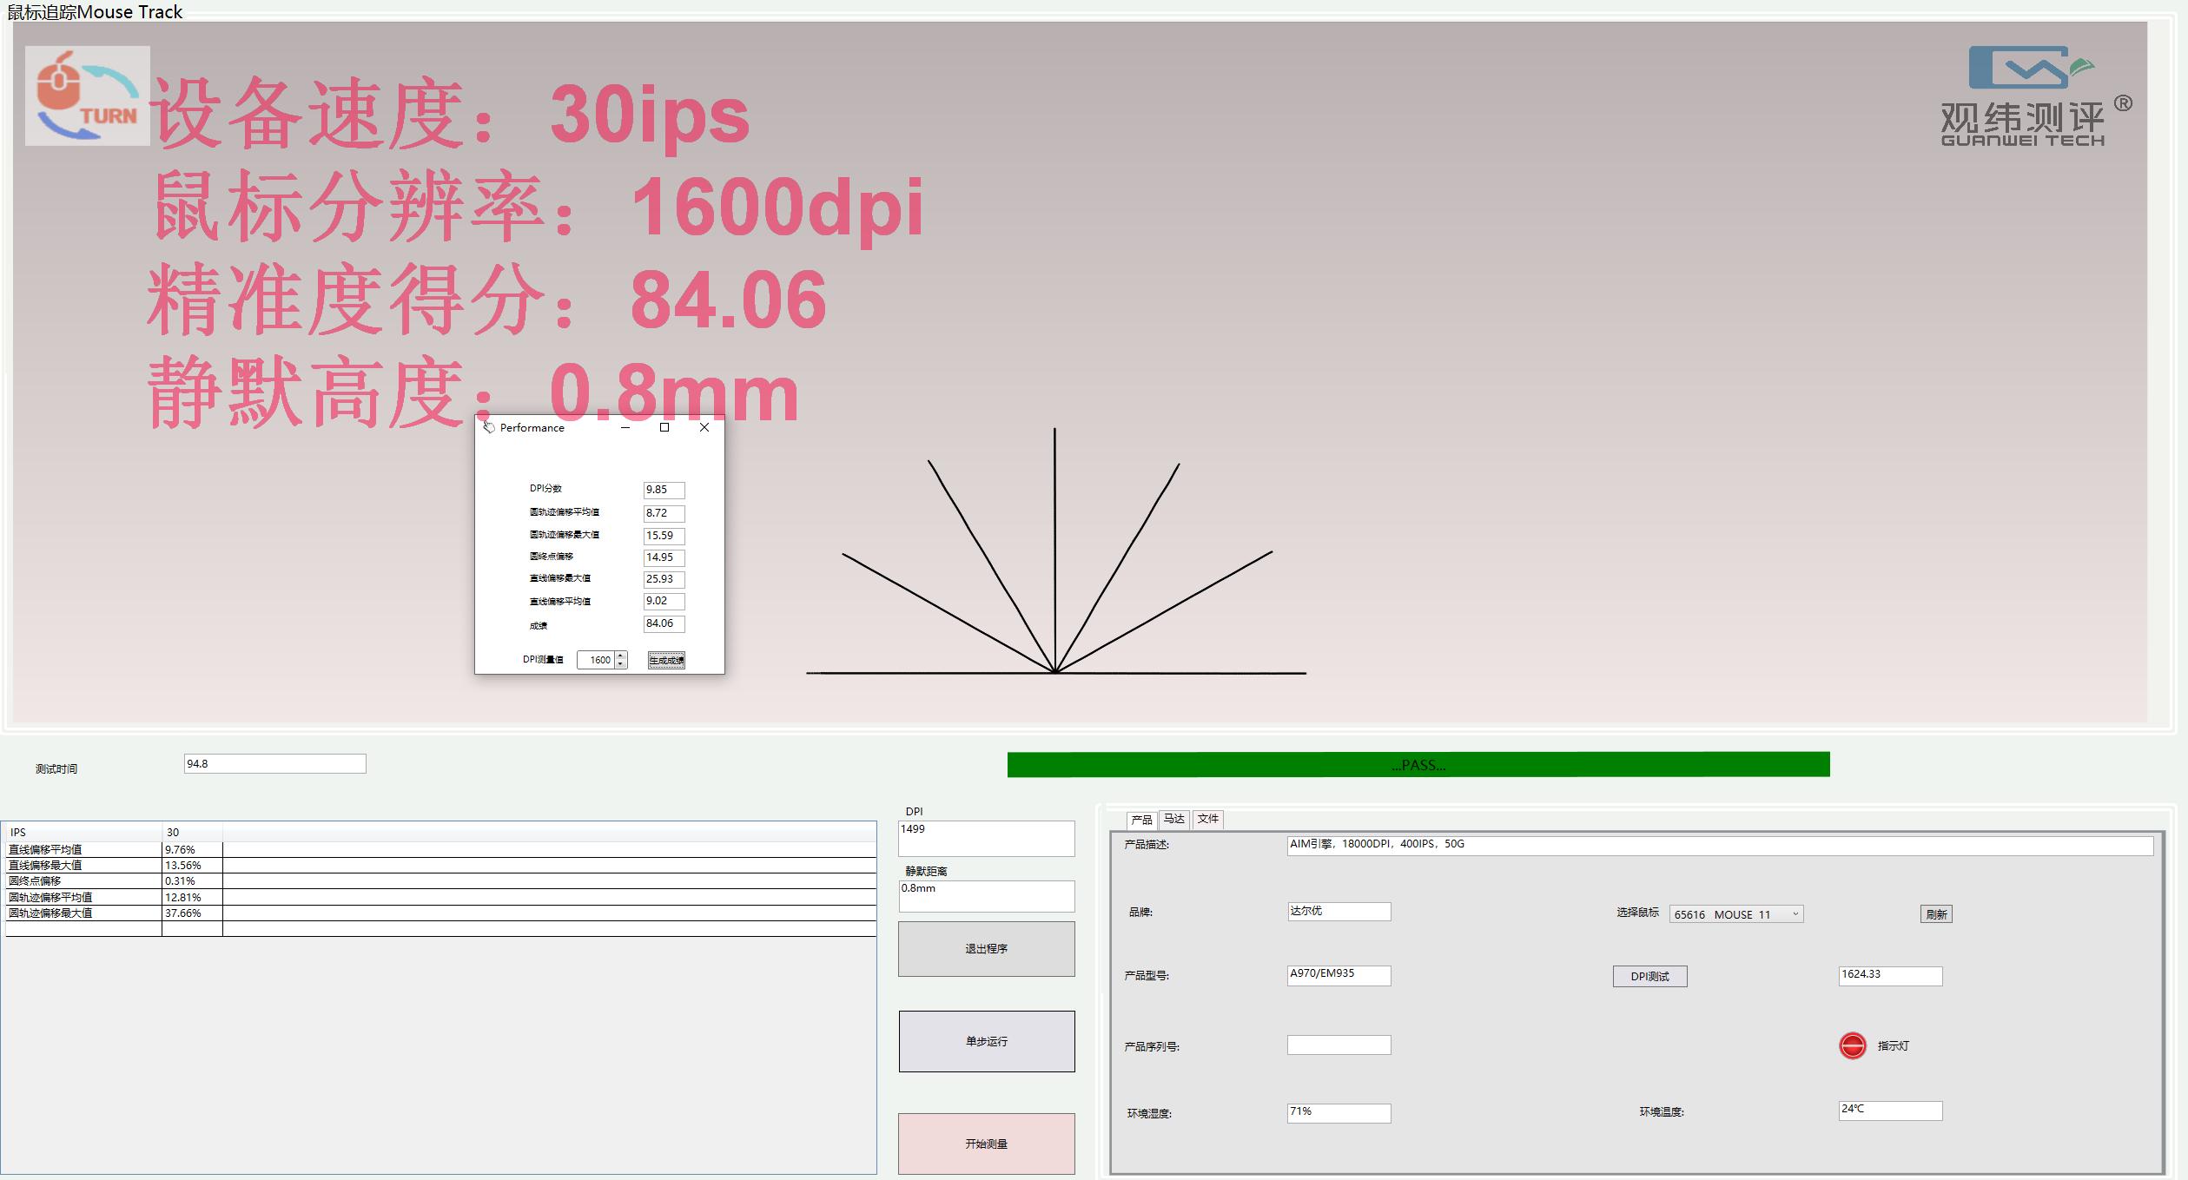Click the green PASS progress bar
The image size is (2188, 1180).
[1418, 765]
